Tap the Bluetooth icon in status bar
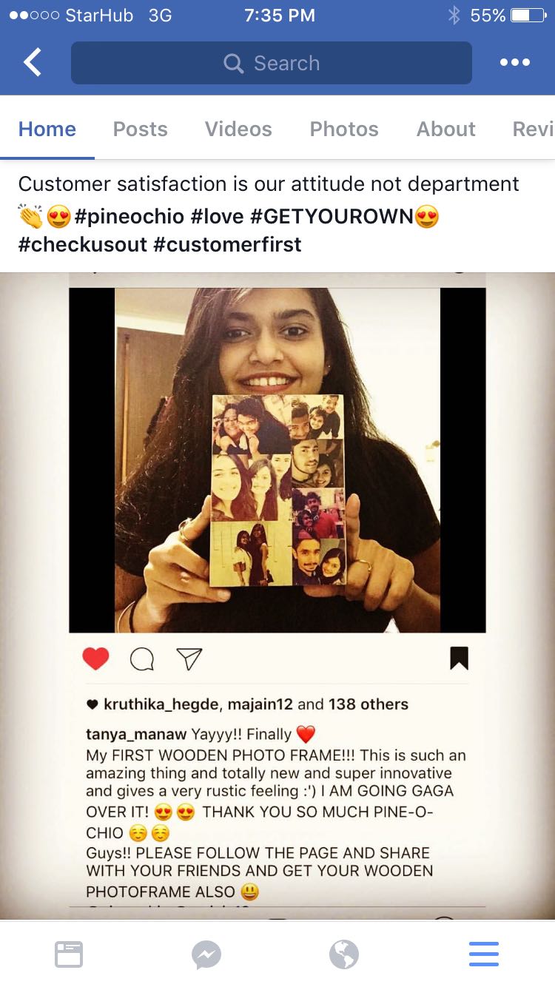Screen dimensions: 555x987 point(454,15)
